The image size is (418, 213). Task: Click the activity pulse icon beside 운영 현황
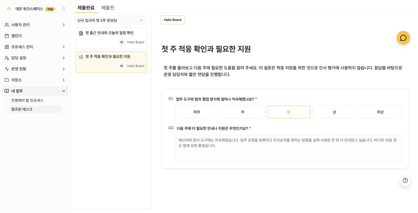tap(7, 69)
